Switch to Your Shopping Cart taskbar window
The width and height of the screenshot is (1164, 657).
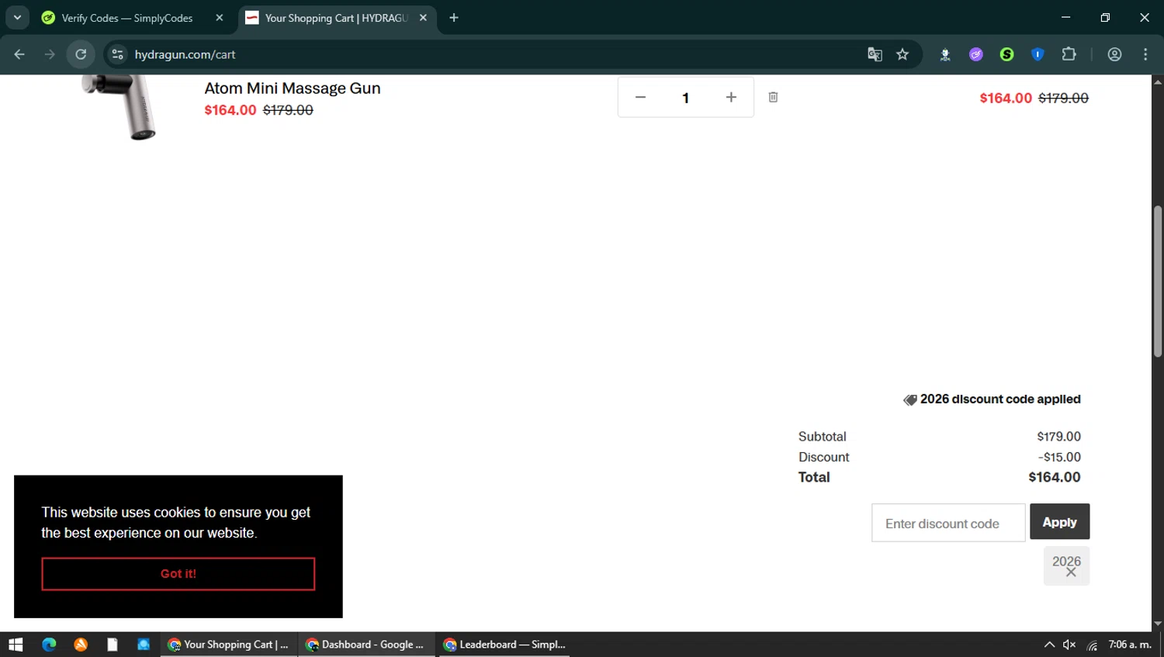(x=229, y=645)
